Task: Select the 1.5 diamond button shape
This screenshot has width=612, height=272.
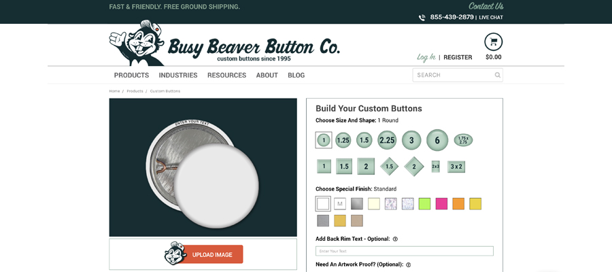Action: [x=389, y=166]
